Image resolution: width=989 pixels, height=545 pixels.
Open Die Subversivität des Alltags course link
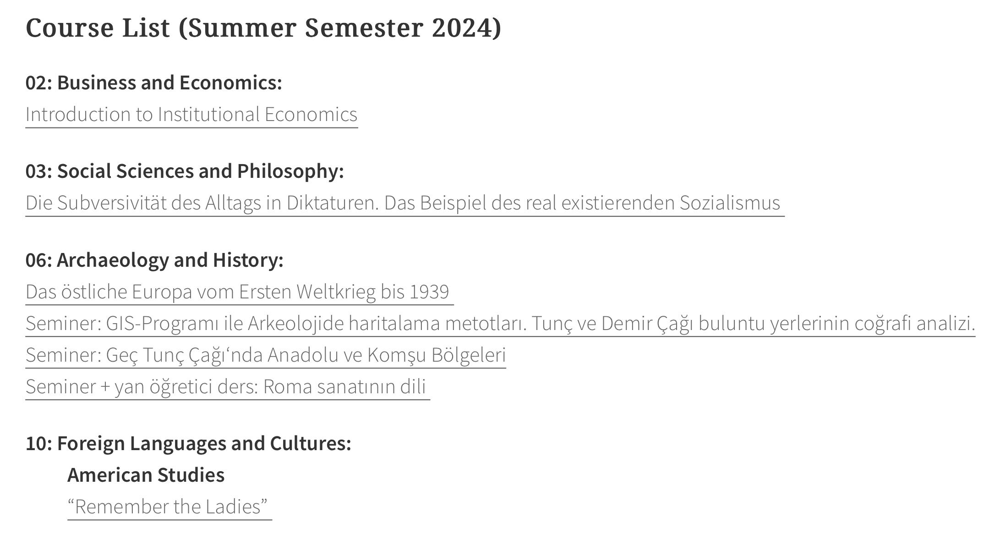point(405,203)
